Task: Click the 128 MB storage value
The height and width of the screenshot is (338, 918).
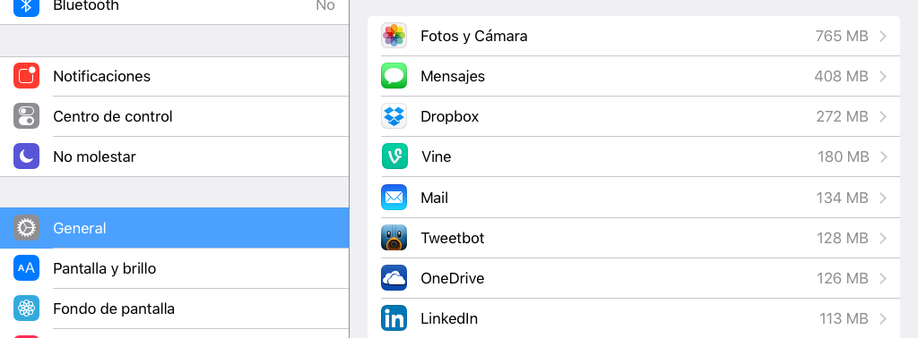Action: [x=843, y=238]
